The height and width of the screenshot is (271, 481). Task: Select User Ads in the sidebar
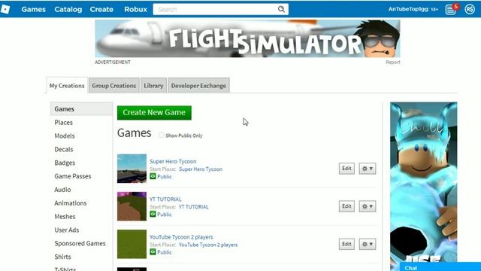click(x=67, y=230)
